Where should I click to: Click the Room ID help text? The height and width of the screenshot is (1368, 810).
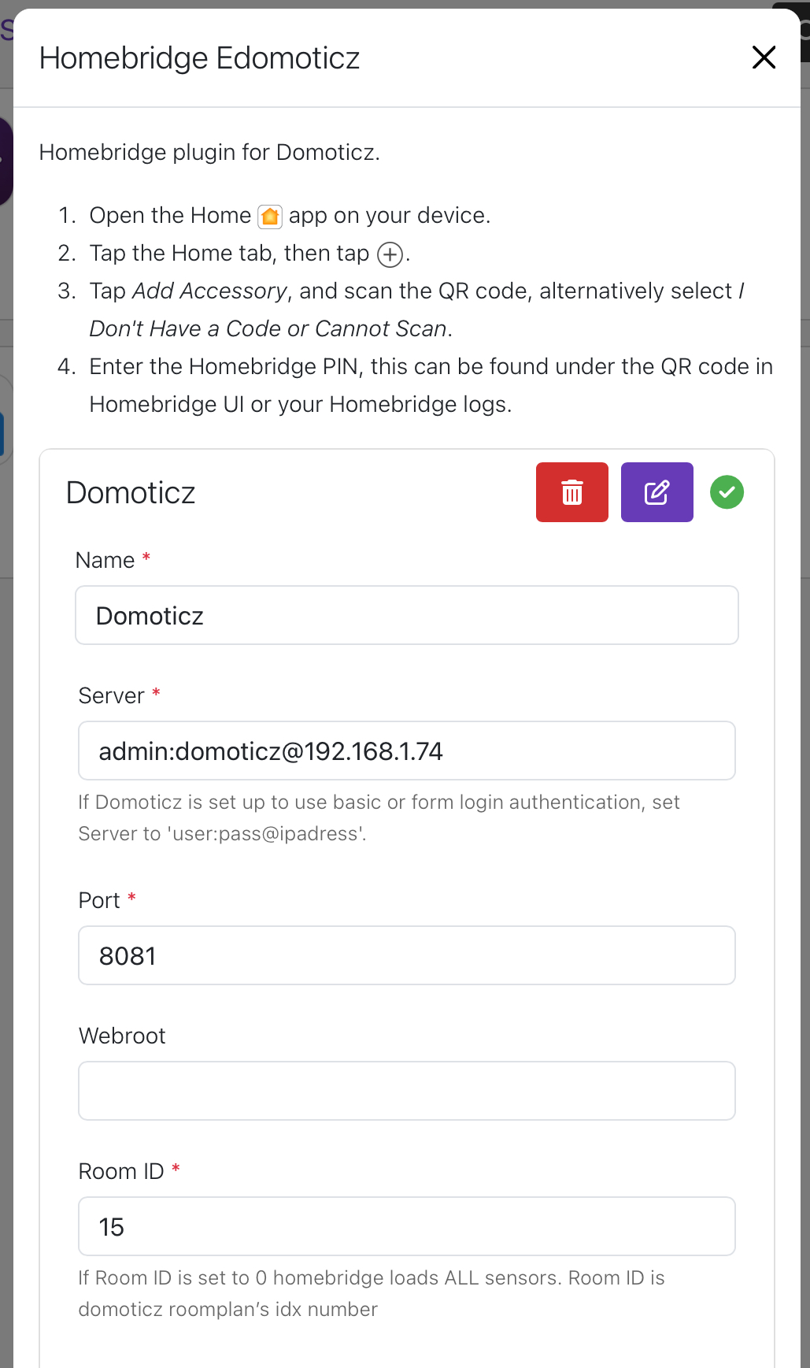coord(371,1293)
